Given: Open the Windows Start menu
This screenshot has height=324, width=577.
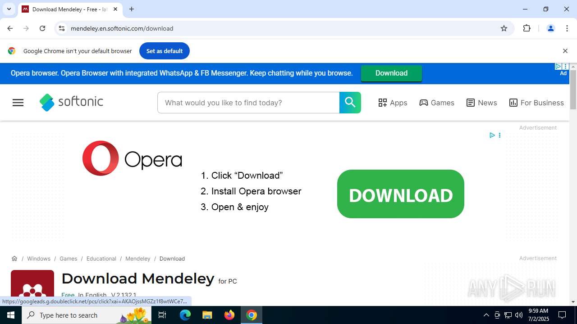Looking at the screenshot, I should click(x=11, y=315).
